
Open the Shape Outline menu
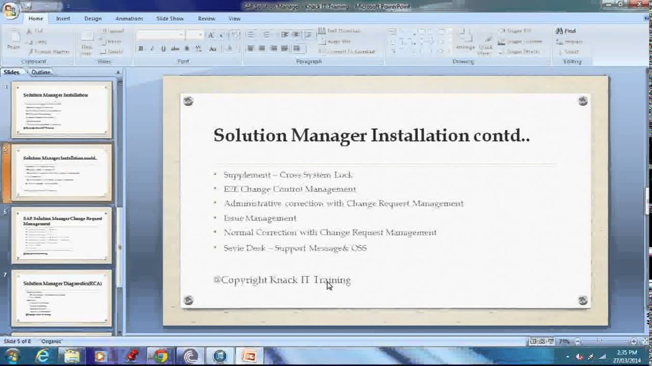[x=520, y=42]
